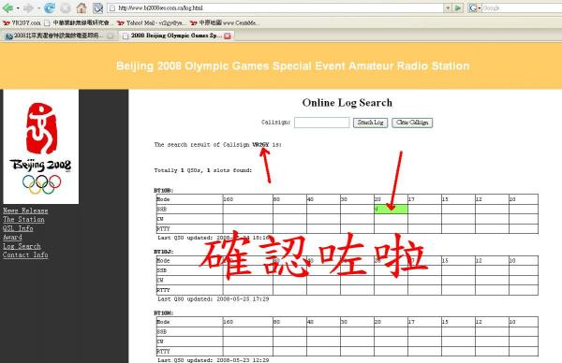Open the Forward history dropdown arrow

38,7
